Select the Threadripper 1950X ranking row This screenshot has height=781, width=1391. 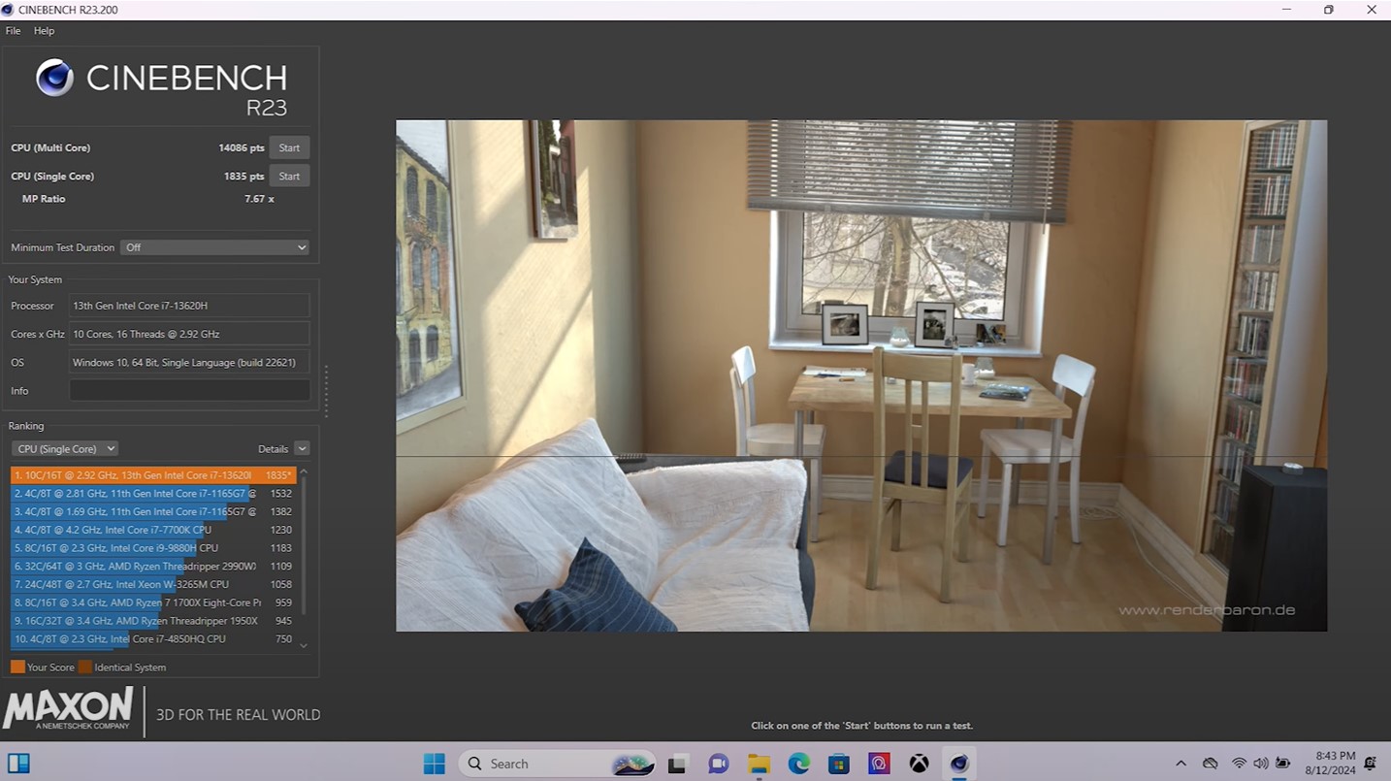(153, 621)
